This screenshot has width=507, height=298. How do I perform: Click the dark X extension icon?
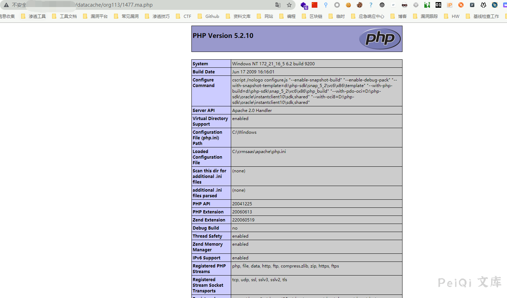[472, 5]
